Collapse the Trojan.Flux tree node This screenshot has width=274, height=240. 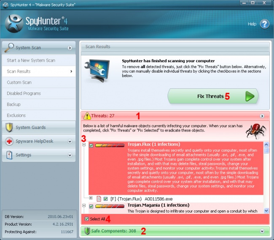click(84, 145)
